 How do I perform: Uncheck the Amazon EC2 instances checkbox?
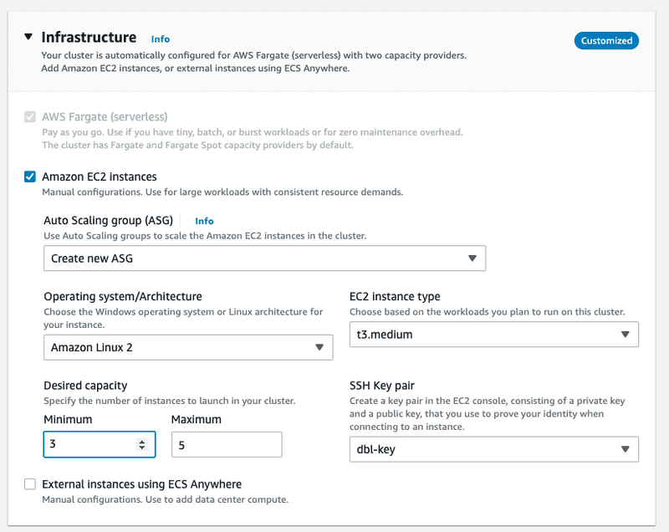tap(30, 176)
